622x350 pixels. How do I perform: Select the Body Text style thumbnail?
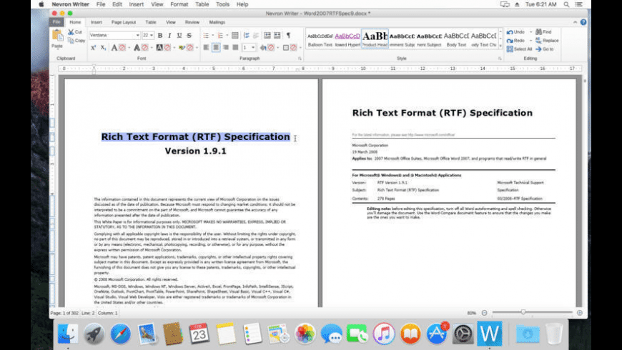coord(456,38)
